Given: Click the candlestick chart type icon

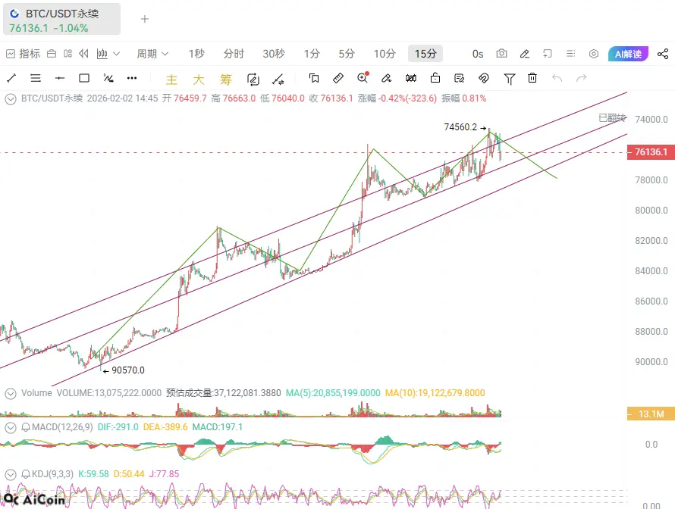Looking at the screenshot, I should pos(102,54).
